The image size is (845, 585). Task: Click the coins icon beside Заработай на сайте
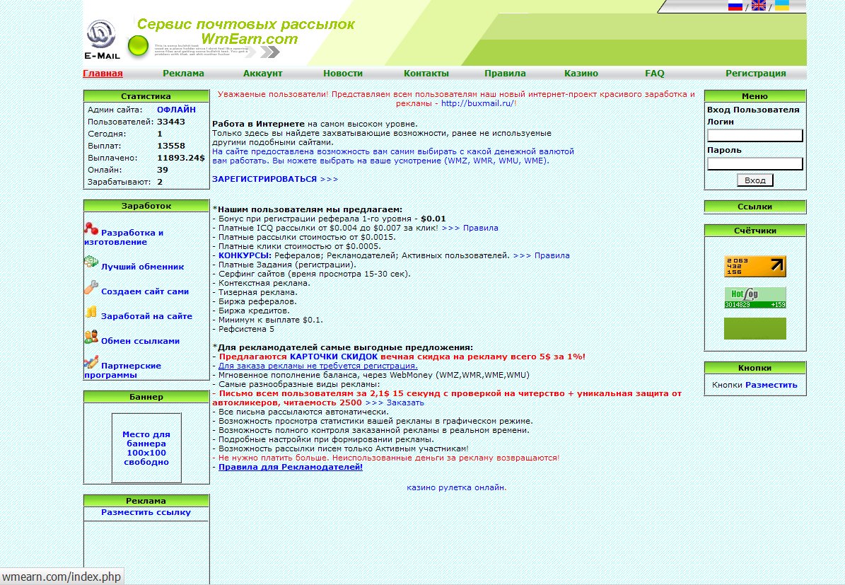point(91,312)
